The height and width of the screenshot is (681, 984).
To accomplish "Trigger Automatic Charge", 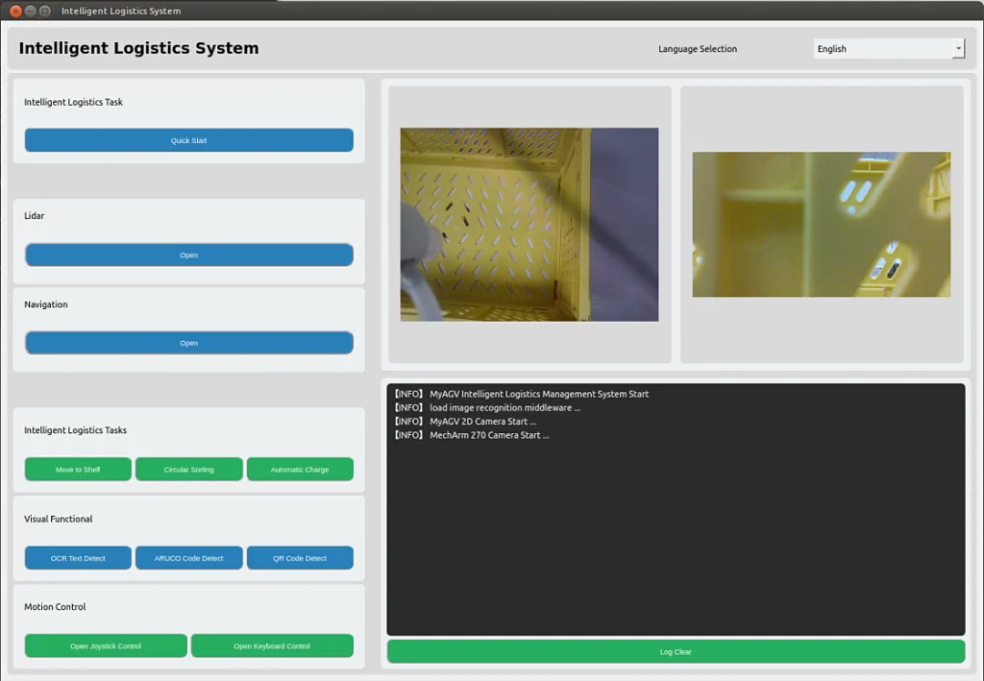I will pyautogui.click(x=300, y=470).
